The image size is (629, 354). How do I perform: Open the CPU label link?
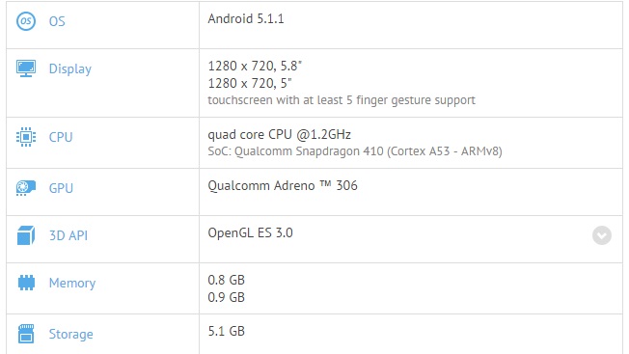pos(61,137)
